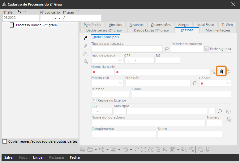
Task: Click the search magnifier beside Profissão field
Action: tap(195, 83)
